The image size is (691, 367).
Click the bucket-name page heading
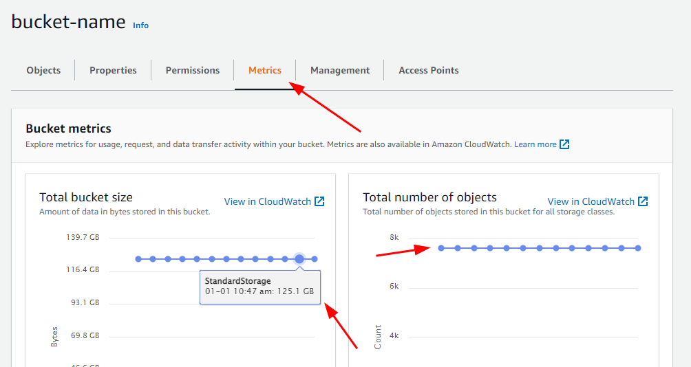coord(68,21)
